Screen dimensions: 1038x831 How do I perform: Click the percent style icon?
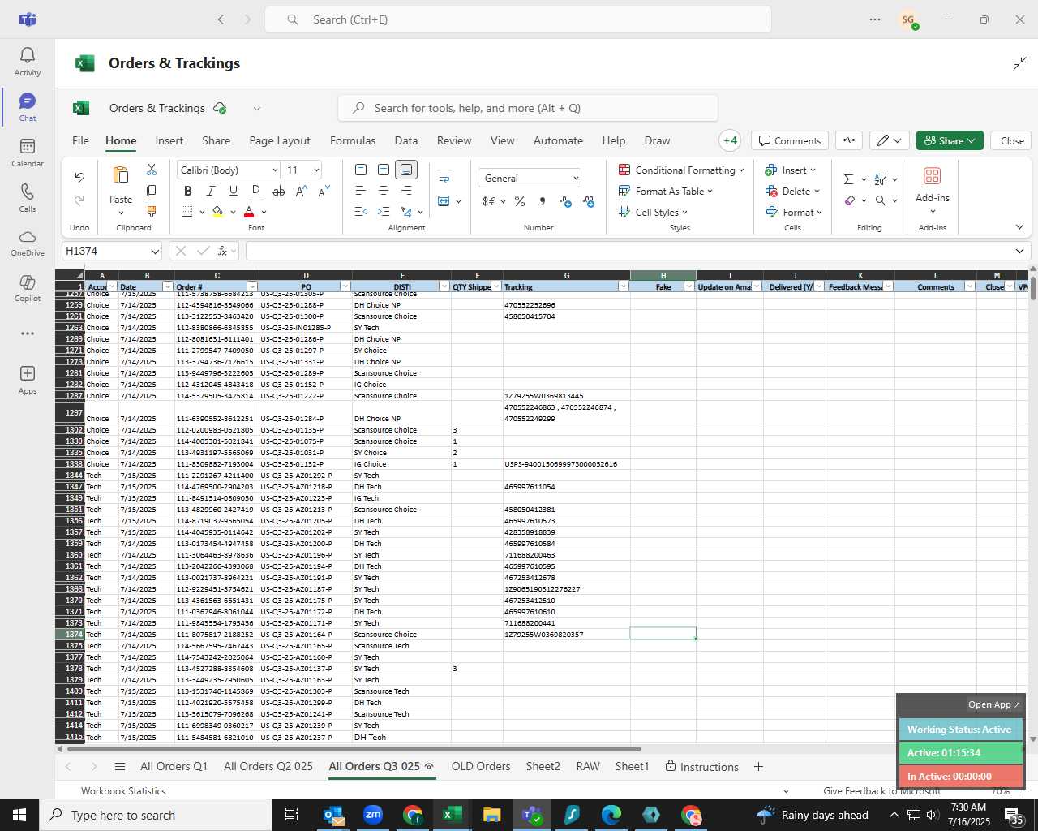point(520,201)
